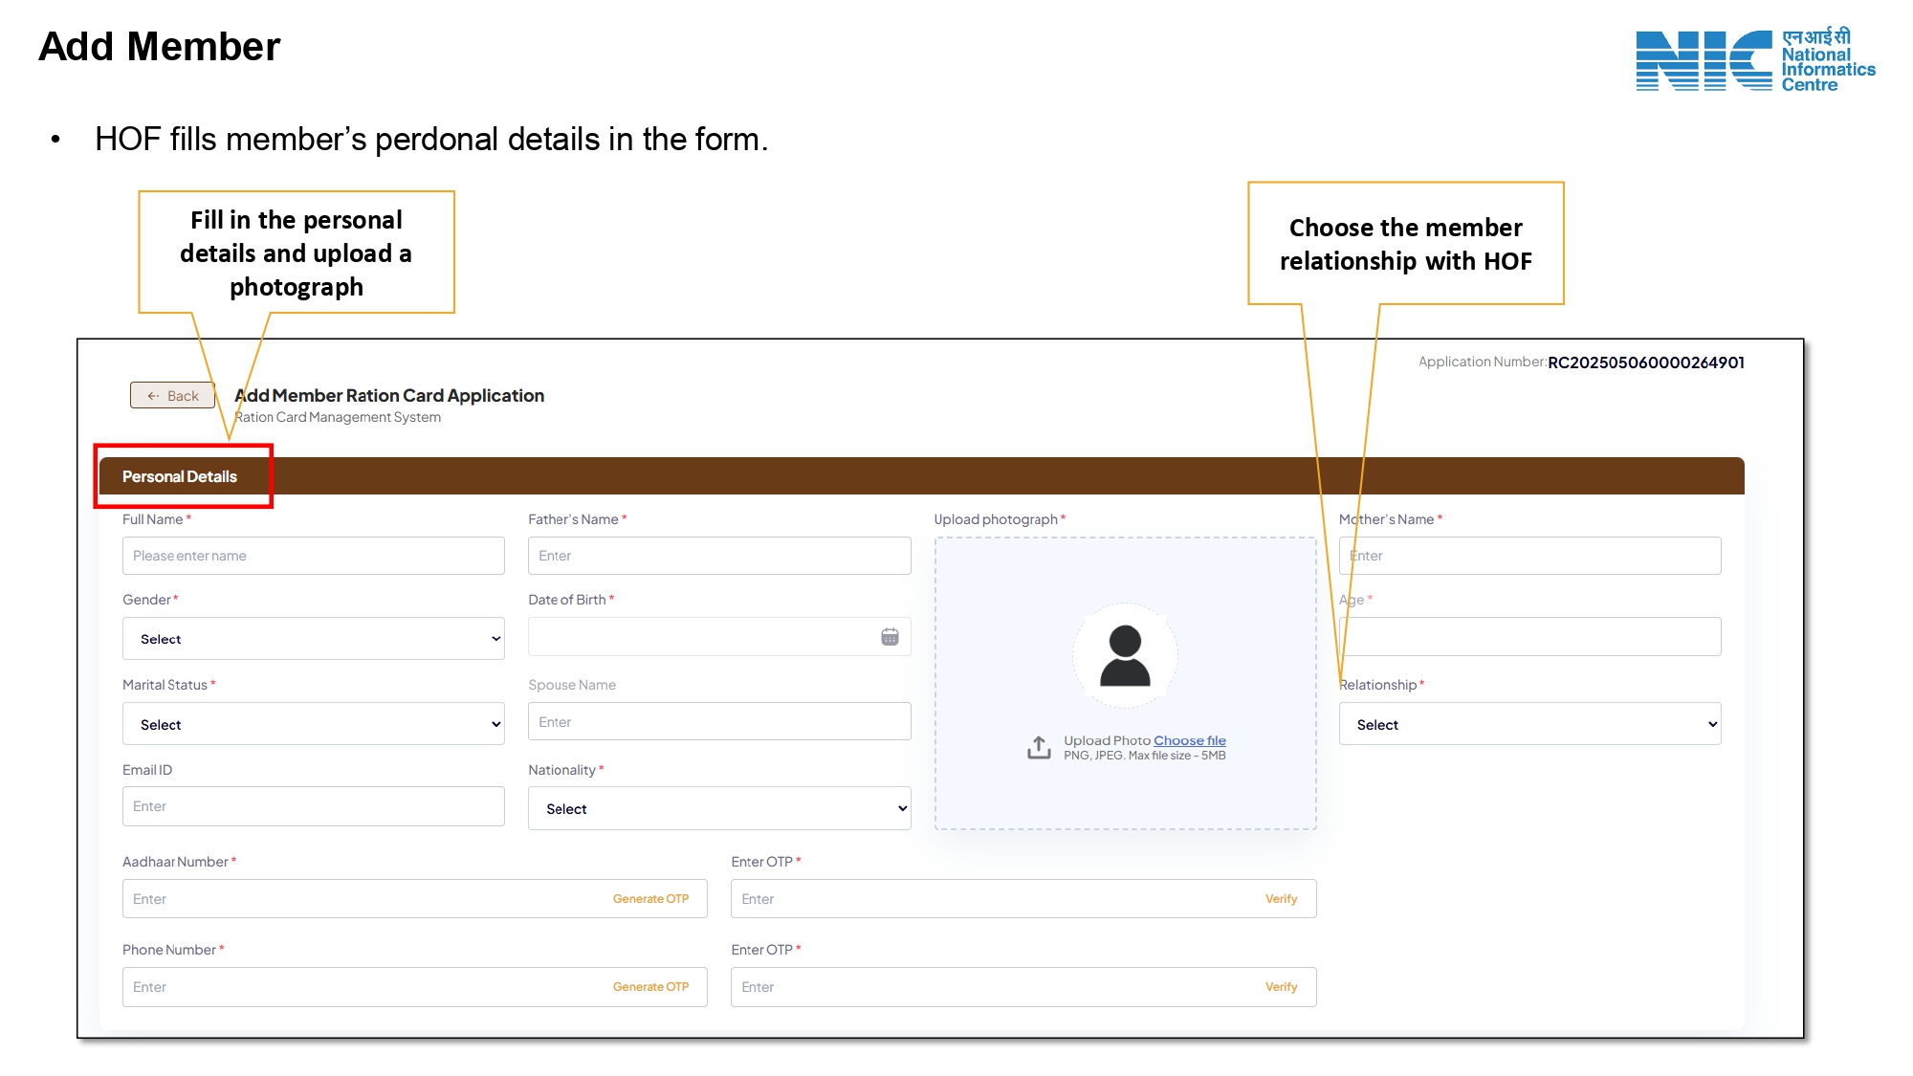Click the calendar icon in Date of Birth
1913x1076 pixels.
[890, 637]
